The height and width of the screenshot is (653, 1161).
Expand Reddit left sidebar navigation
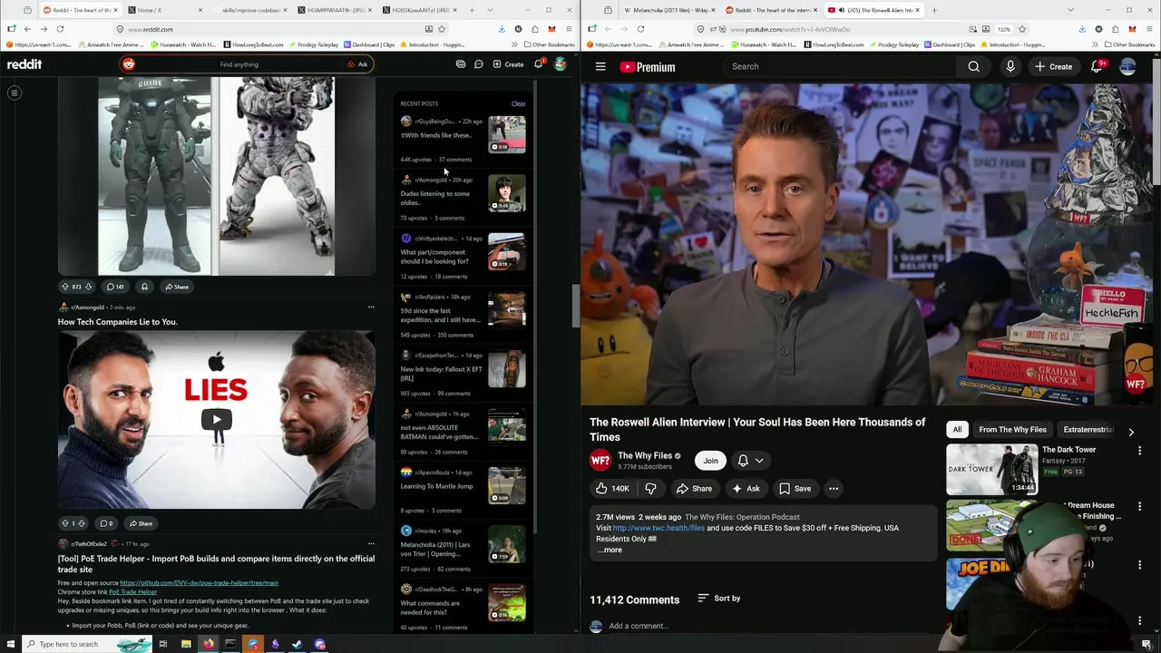point(15,93)
